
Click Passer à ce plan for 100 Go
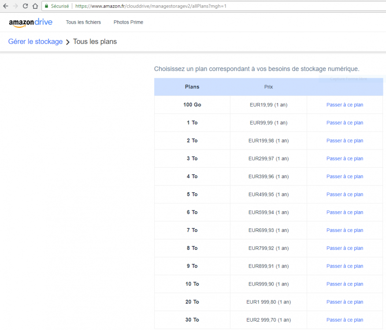pos(345,105)
